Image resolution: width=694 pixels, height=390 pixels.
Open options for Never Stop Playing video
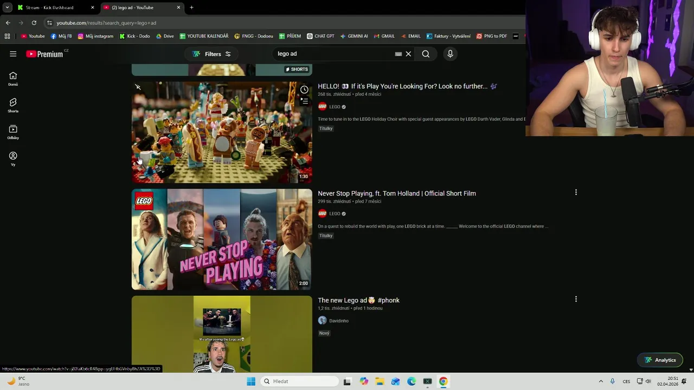coord(576,192)
